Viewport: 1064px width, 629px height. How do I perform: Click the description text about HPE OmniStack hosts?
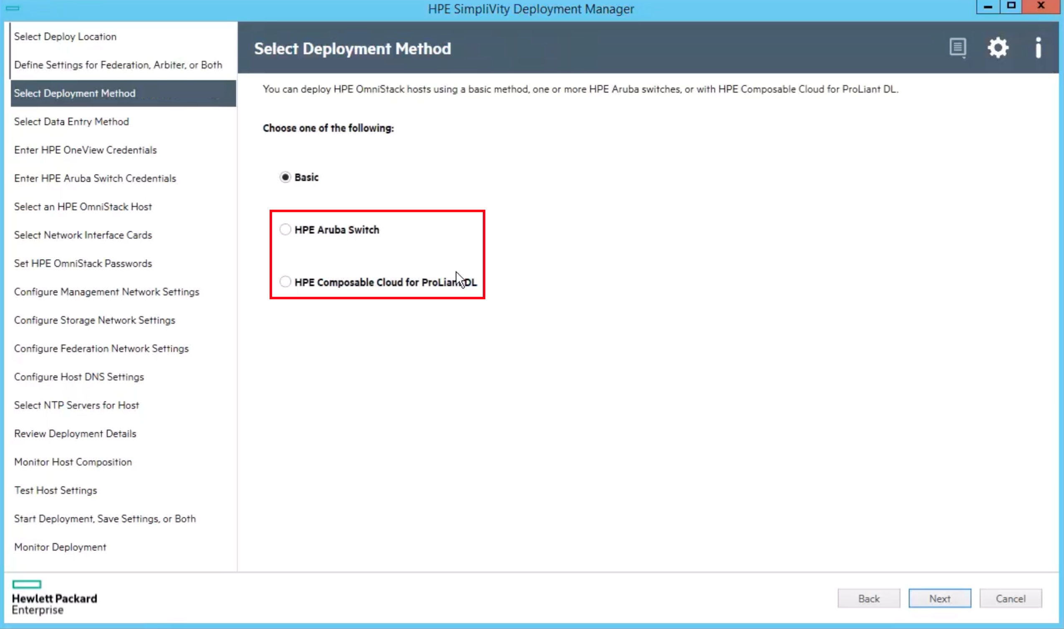(x=580, y=89)
